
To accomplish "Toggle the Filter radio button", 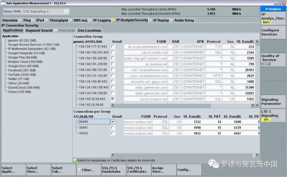I will pyautogui.click(x=79, y=170).
